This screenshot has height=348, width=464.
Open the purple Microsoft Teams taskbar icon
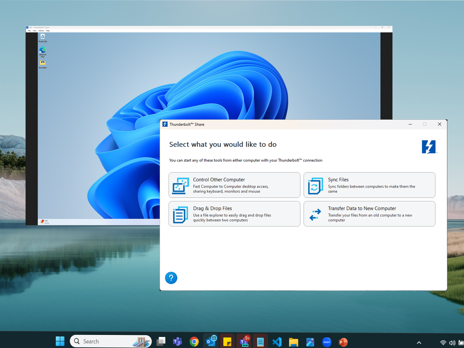point(177,341)
